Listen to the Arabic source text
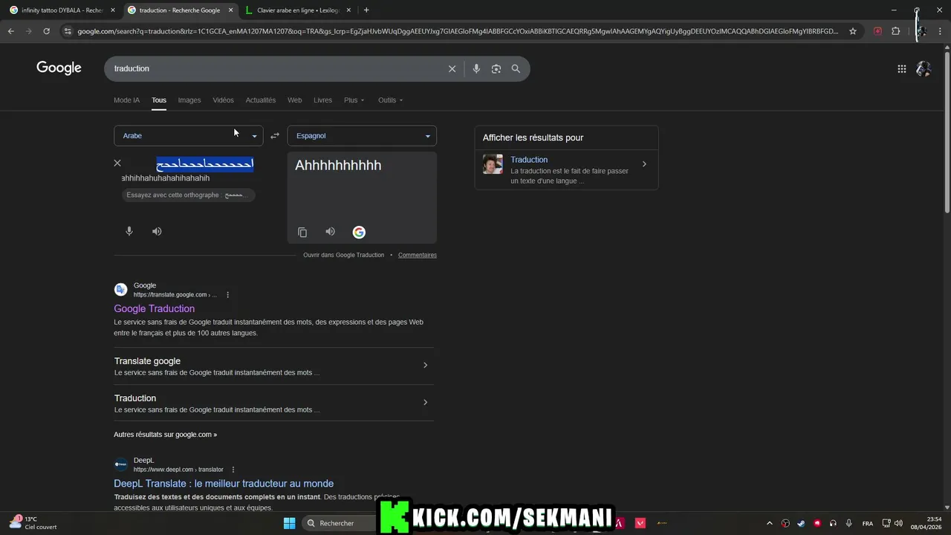 157,231
